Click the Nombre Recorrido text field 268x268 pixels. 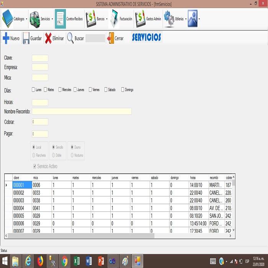pyautogui.click(x=82, y=111)
